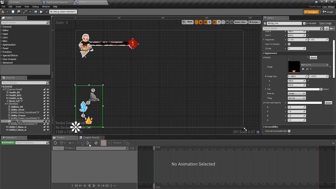
Task: Check the 'Override Accessible Defaults' checkbox
Action: coord(289,131)
